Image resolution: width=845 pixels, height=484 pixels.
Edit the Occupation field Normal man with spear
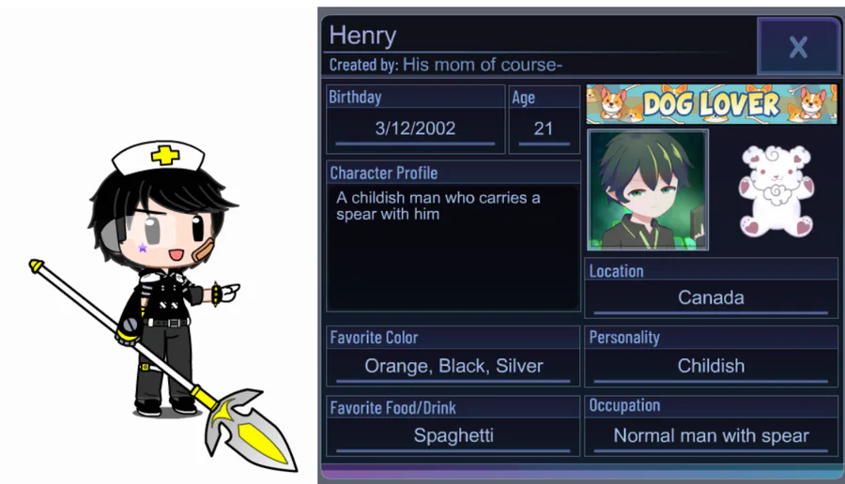pyautogui.click(x=711, y=435)
